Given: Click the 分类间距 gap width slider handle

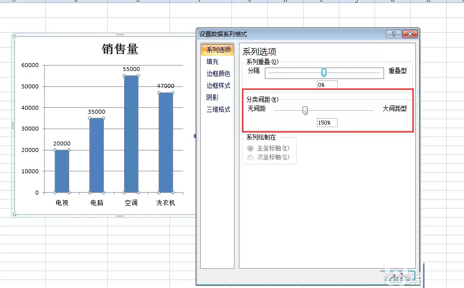Looking at the screenshot, I should point(305,110).
